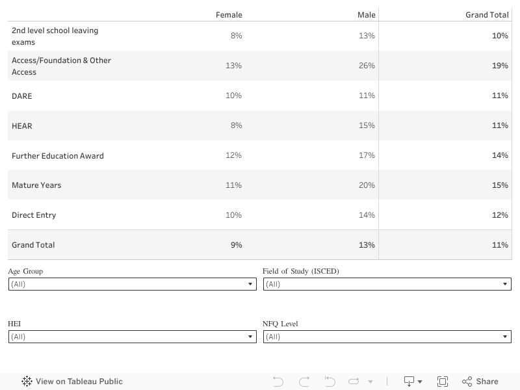Select the DARE row label
520x390 pixels.
pos(21,96)
